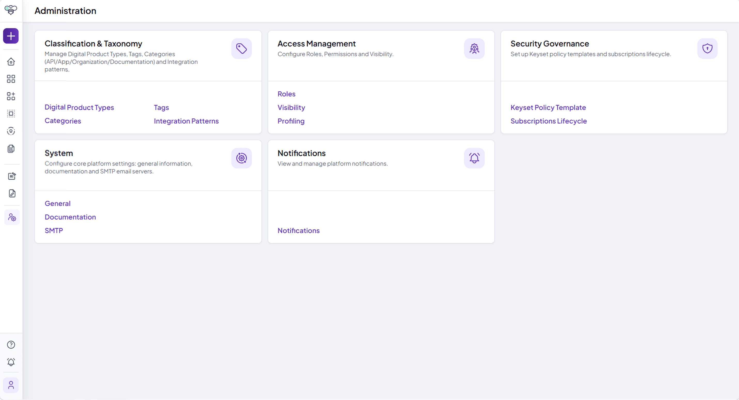
Task: Click the purple plus create button
Action: point(11,36)
